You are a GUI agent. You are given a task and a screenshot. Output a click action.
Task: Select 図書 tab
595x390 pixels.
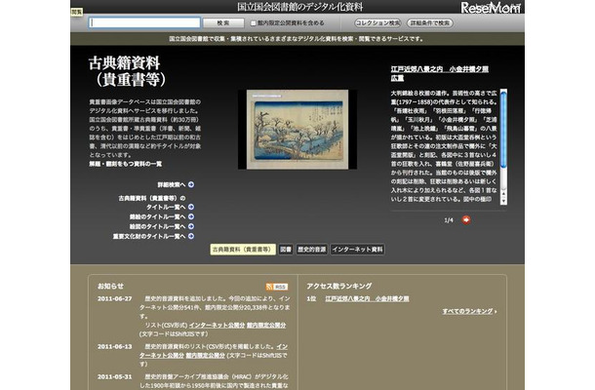286,250
